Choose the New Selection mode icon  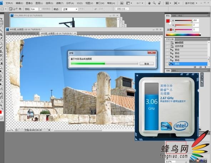pyautogui.click(x=11, y=9)
